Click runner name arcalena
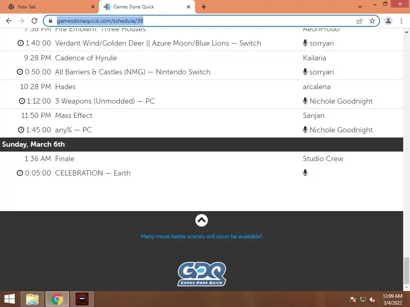This screenshot has width=410, height=307. pos(317,87)
